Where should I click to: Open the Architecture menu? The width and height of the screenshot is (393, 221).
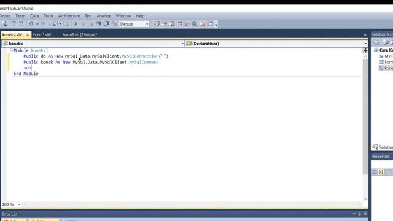pos(69,16)
